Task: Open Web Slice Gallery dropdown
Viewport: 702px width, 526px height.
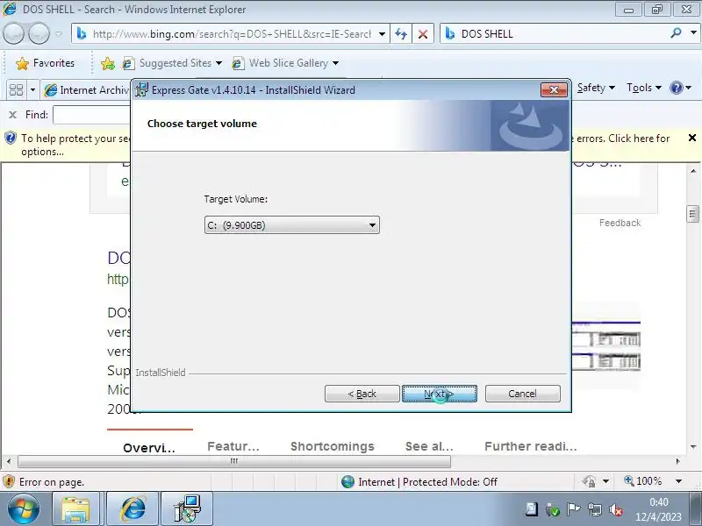Action: tap(285, 63)
